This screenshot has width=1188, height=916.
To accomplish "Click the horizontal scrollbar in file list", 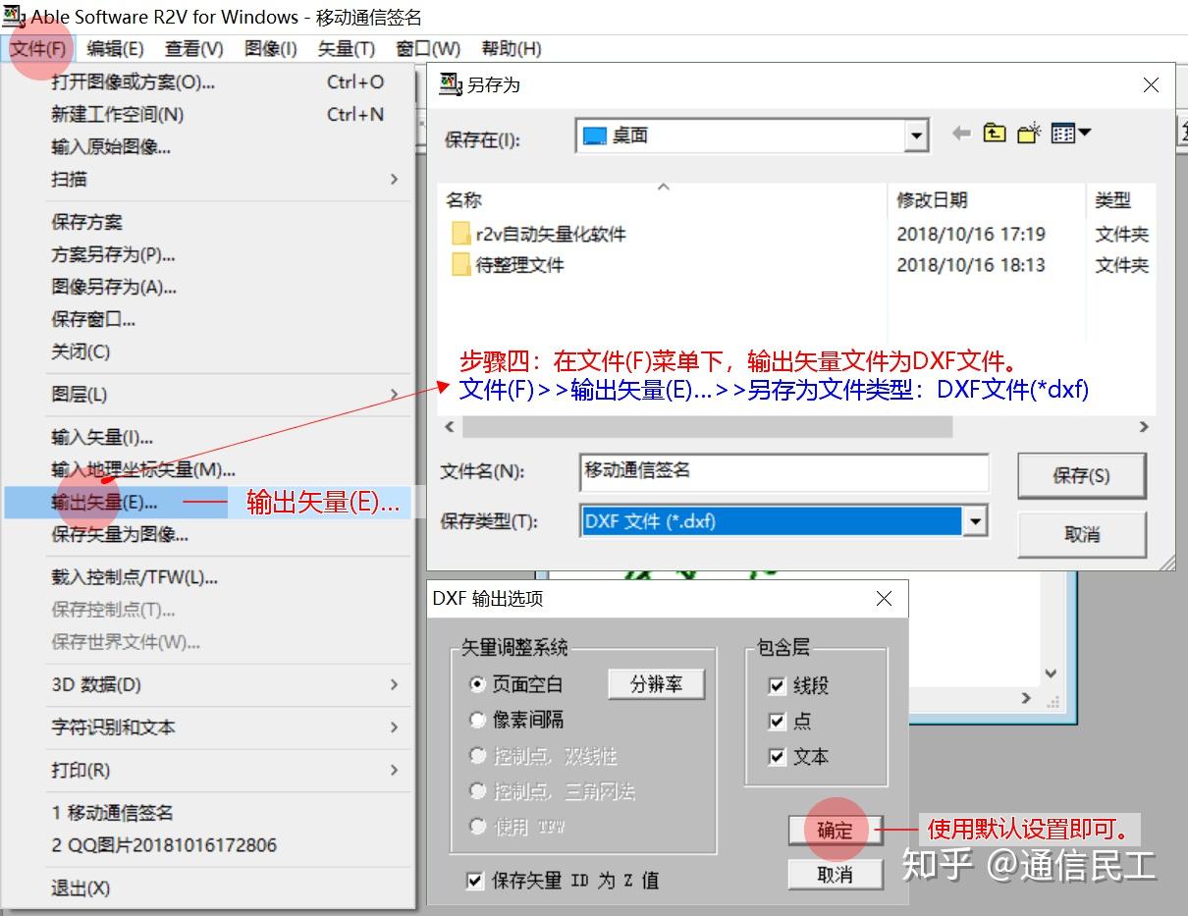I will pyautogui.click(x=707, y=427).
